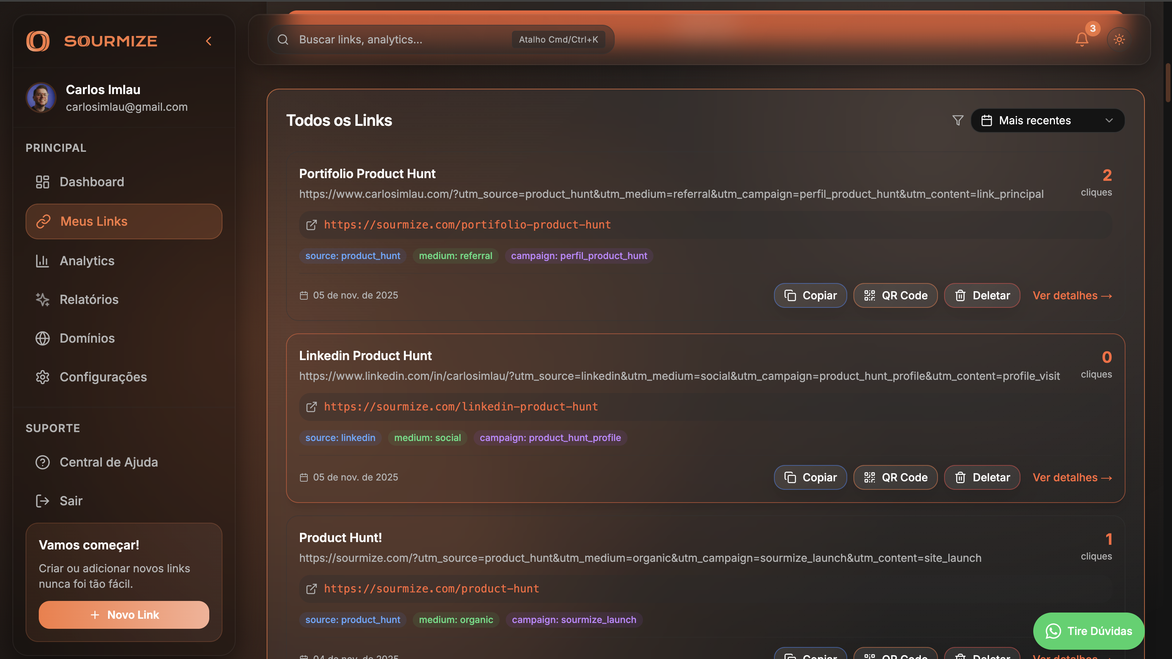Click Ver detalhes for Portifolio Product Hunt
Viewport: 1172px width, 659px height.
tap(1072, 295)
